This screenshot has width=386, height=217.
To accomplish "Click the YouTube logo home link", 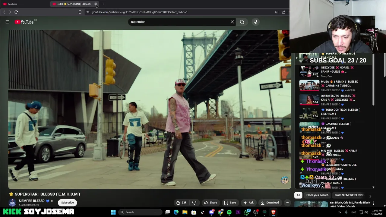I will (25, 22).
